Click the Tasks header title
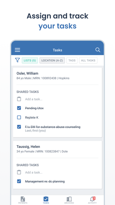The height and width of the screenshot is (205, 115). click(x=58, y=50)
